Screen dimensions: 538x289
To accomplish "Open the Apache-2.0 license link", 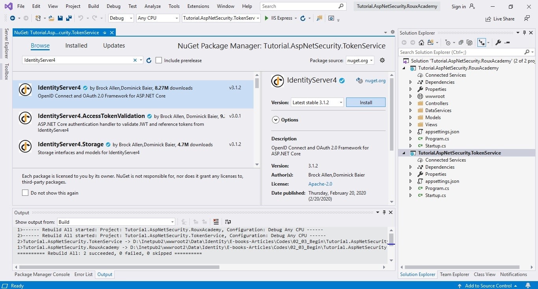I will coord(320,184).
